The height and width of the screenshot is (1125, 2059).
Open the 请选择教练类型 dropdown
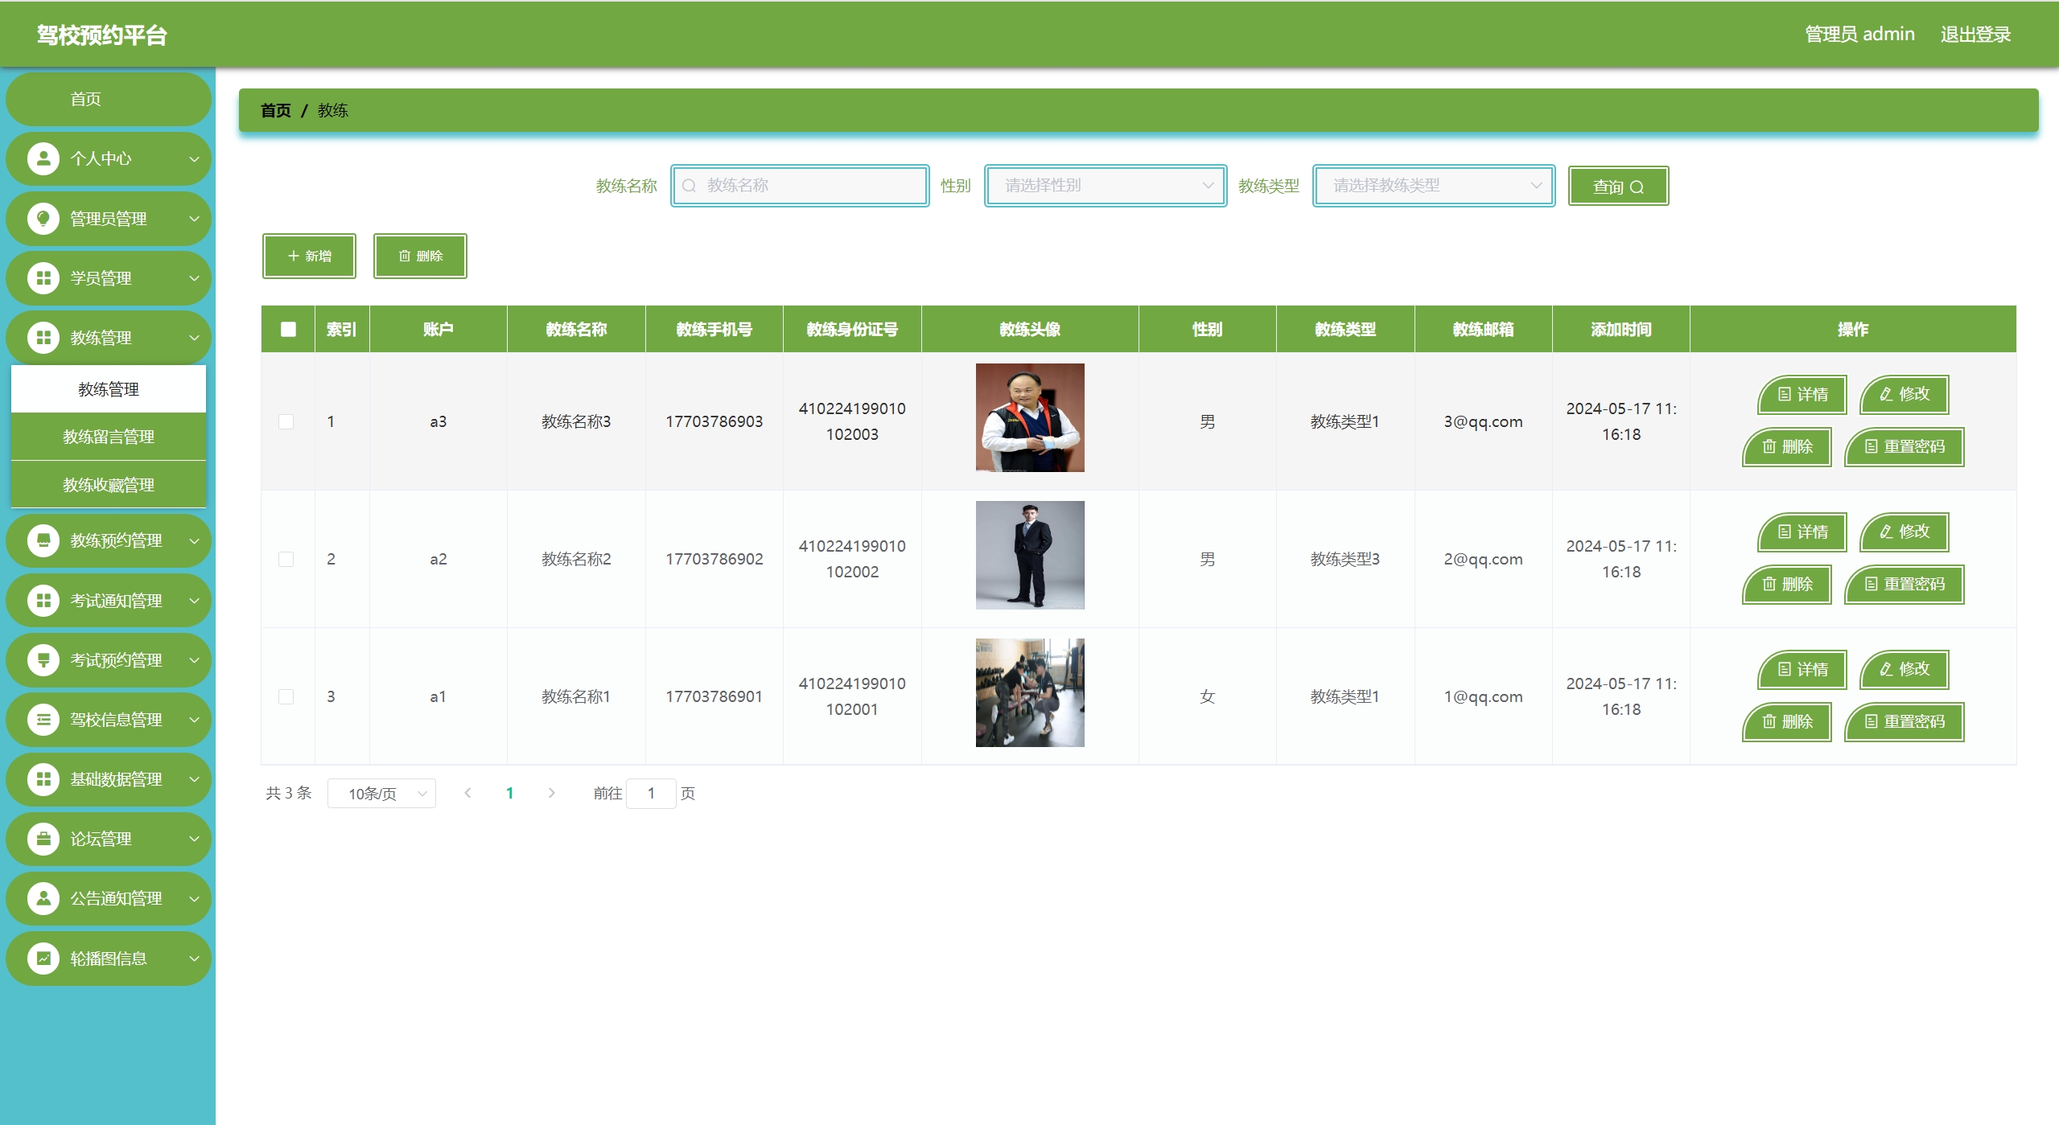tap(1433, 186)
